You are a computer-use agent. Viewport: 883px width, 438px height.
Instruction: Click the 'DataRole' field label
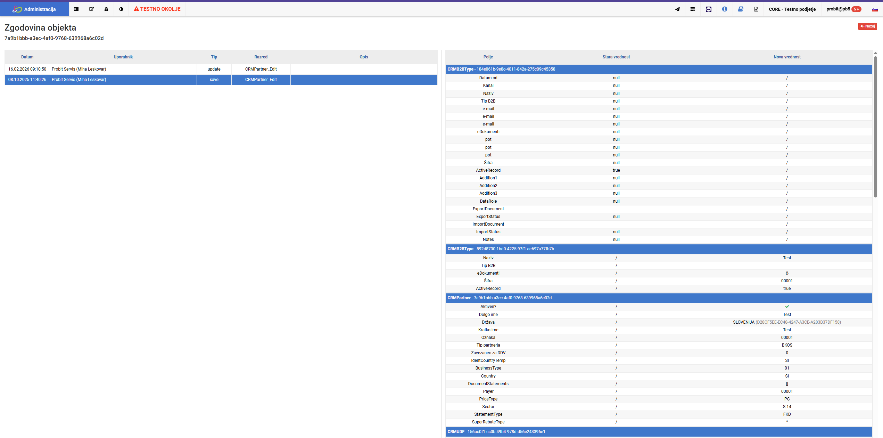(x=488, y=201)
